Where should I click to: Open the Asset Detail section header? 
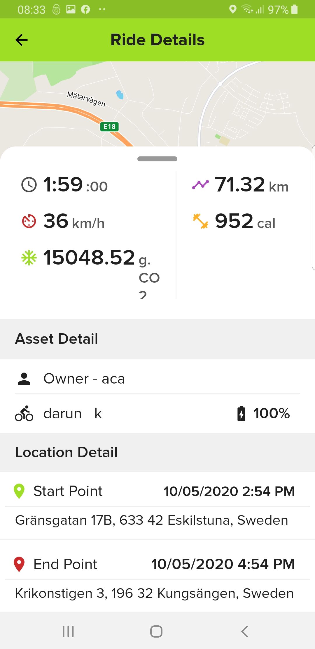pos(157,339)
